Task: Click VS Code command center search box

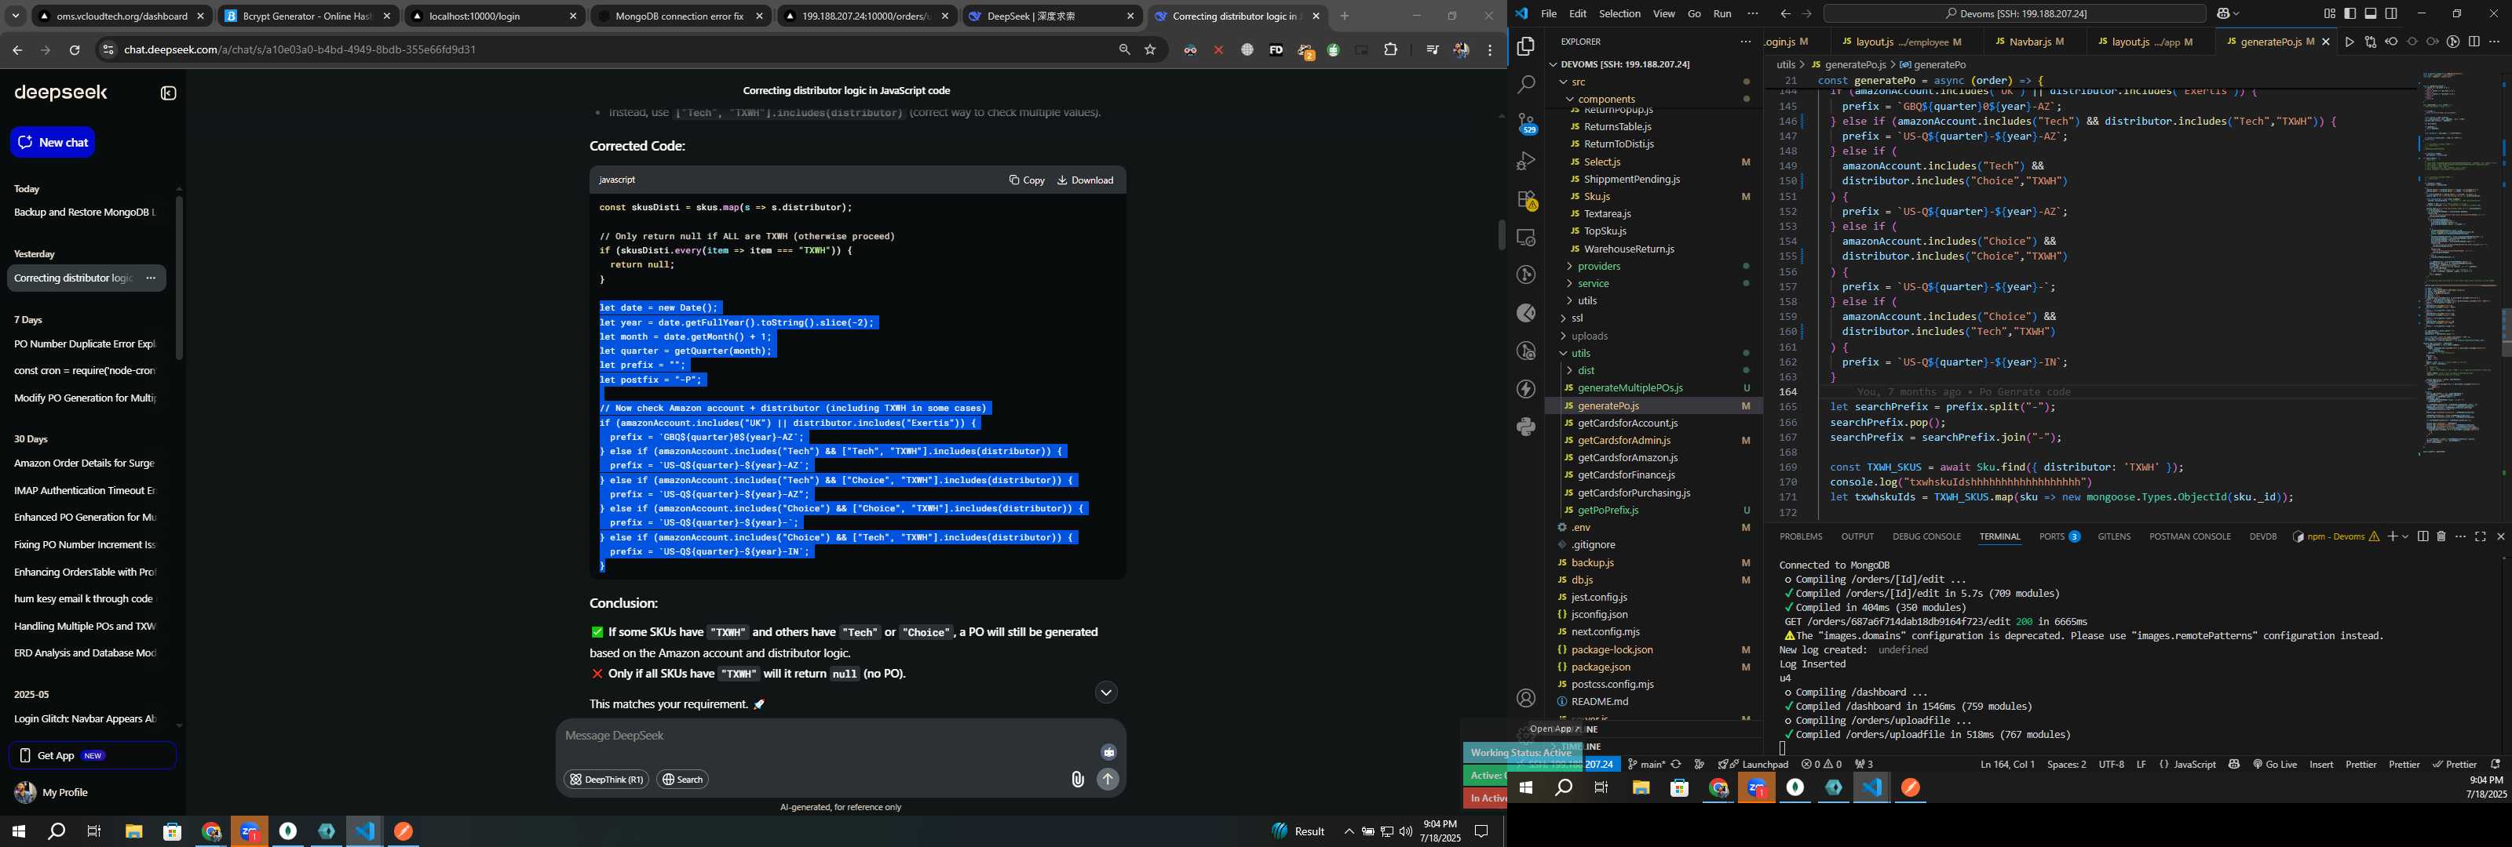Action: click(x=2014, y=13)
